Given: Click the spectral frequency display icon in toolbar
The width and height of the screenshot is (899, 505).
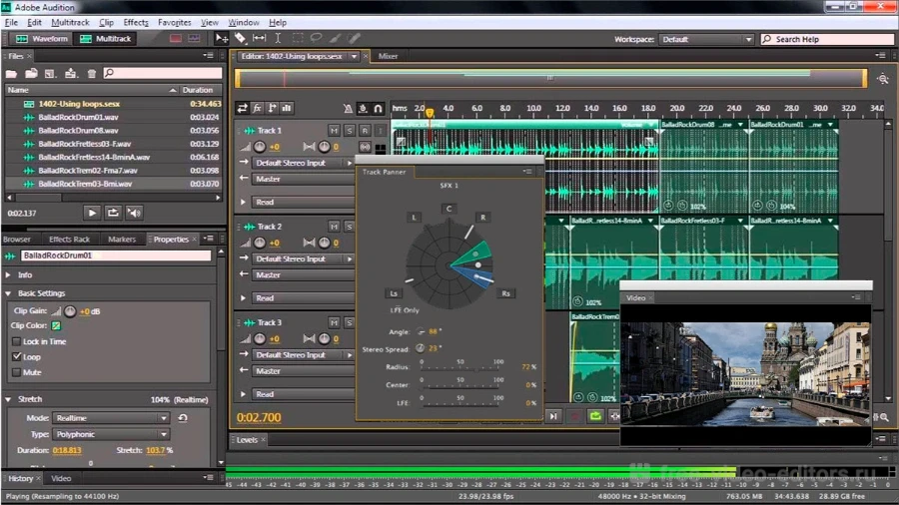Looking at the screenshot, I should pos(176,38).
